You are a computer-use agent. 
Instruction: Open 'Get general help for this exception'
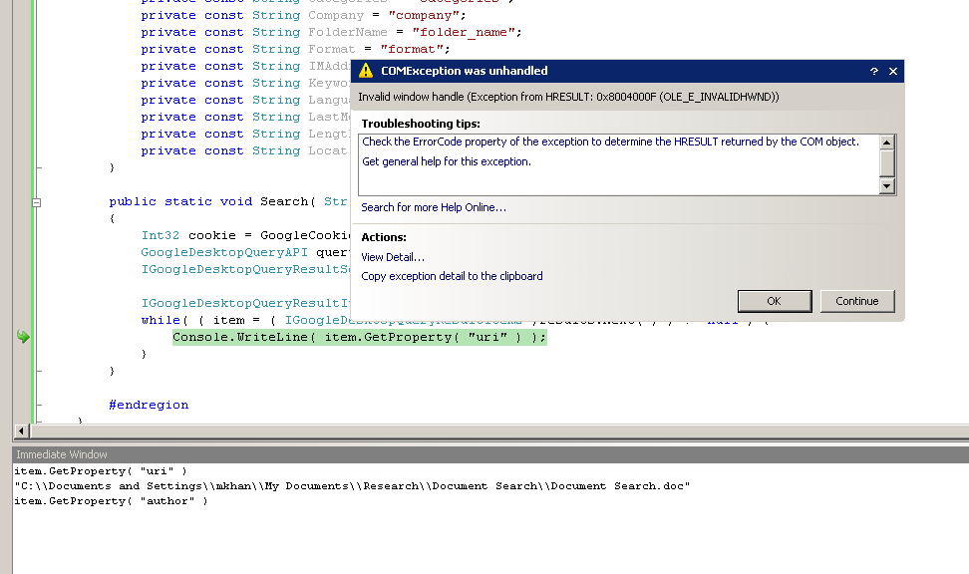coord(446,161)
